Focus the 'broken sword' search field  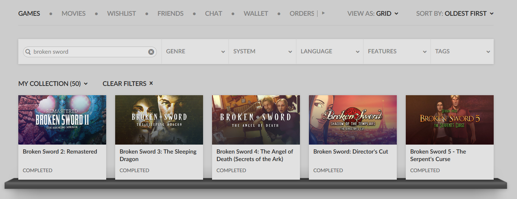(90, 52)
